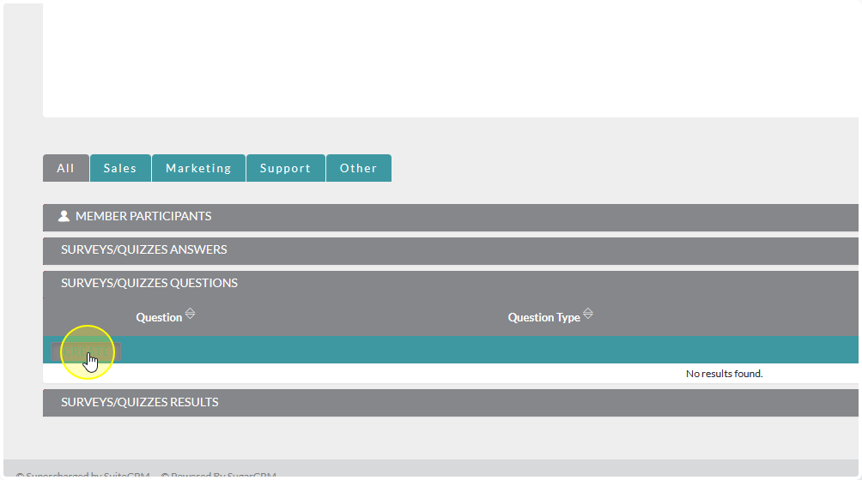Select the Other tab

(358, 168)
